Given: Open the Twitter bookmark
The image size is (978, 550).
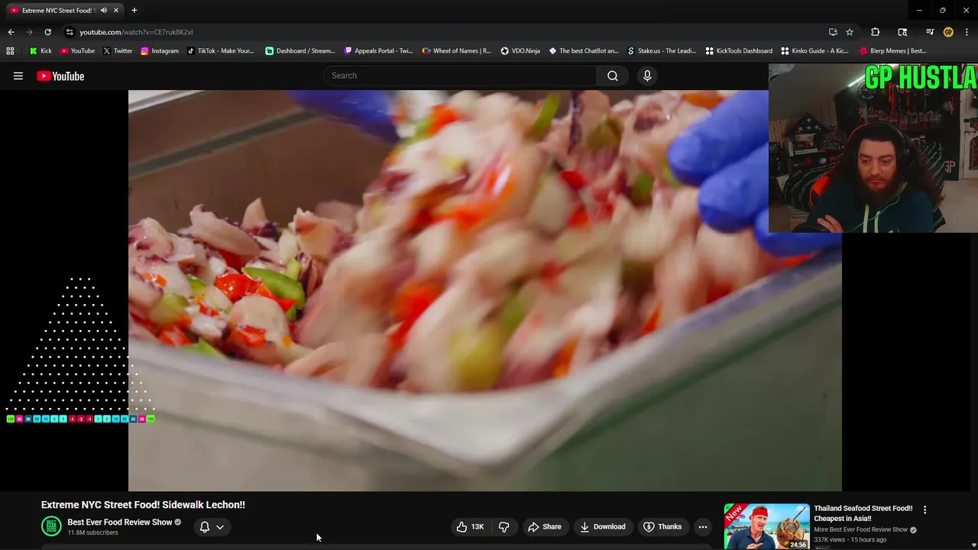Looking at the screenshot, I should coord(118,51).
